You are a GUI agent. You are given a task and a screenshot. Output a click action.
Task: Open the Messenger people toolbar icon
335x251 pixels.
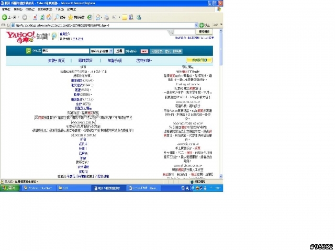coord(139,17)
